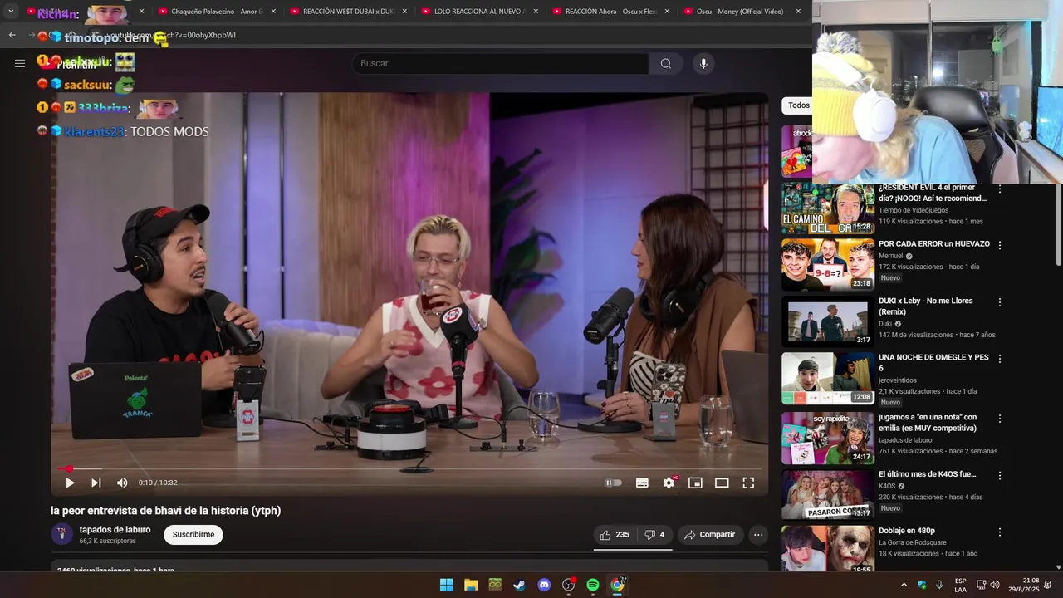Turn on subtitles in the player
1063x598 pixels.
(x=642, y=483)
